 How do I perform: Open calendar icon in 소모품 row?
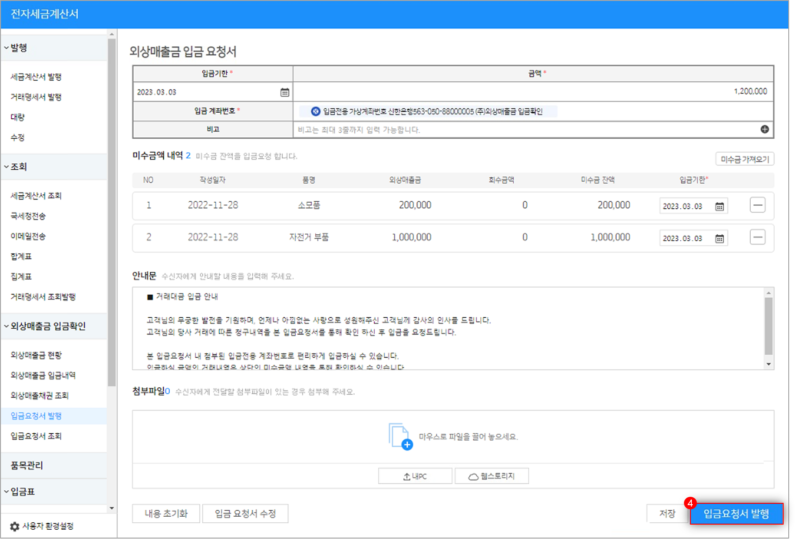tap(719, 206)
